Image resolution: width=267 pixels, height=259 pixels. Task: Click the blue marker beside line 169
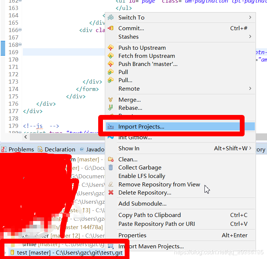3,48
